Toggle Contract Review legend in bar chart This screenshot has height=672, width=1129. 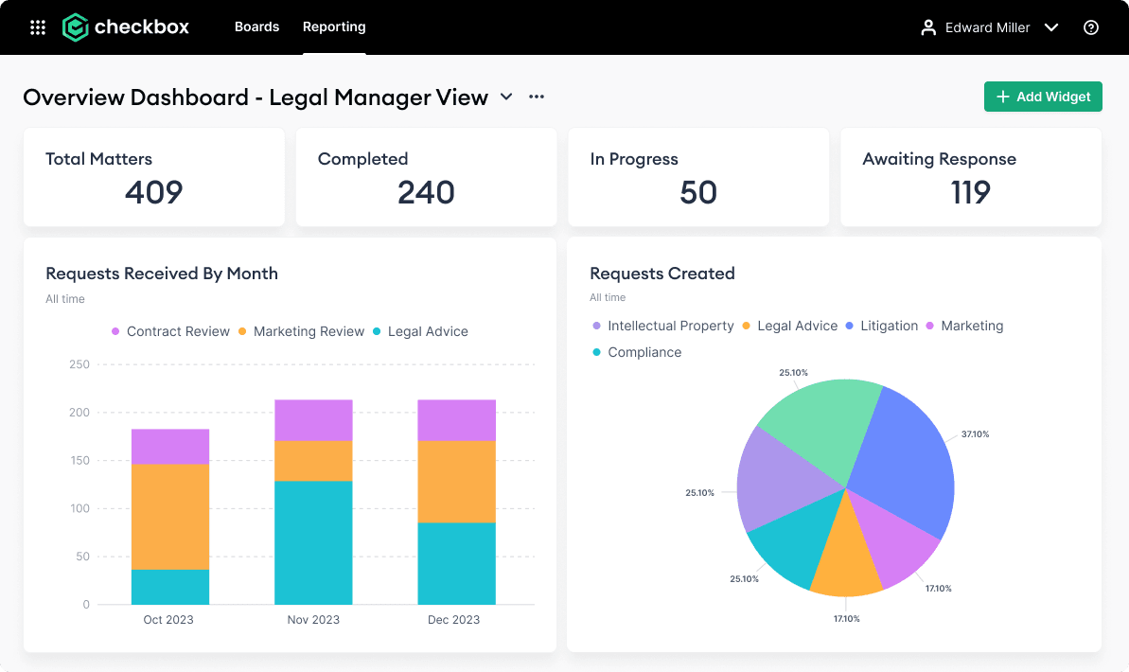coord(171,331)
